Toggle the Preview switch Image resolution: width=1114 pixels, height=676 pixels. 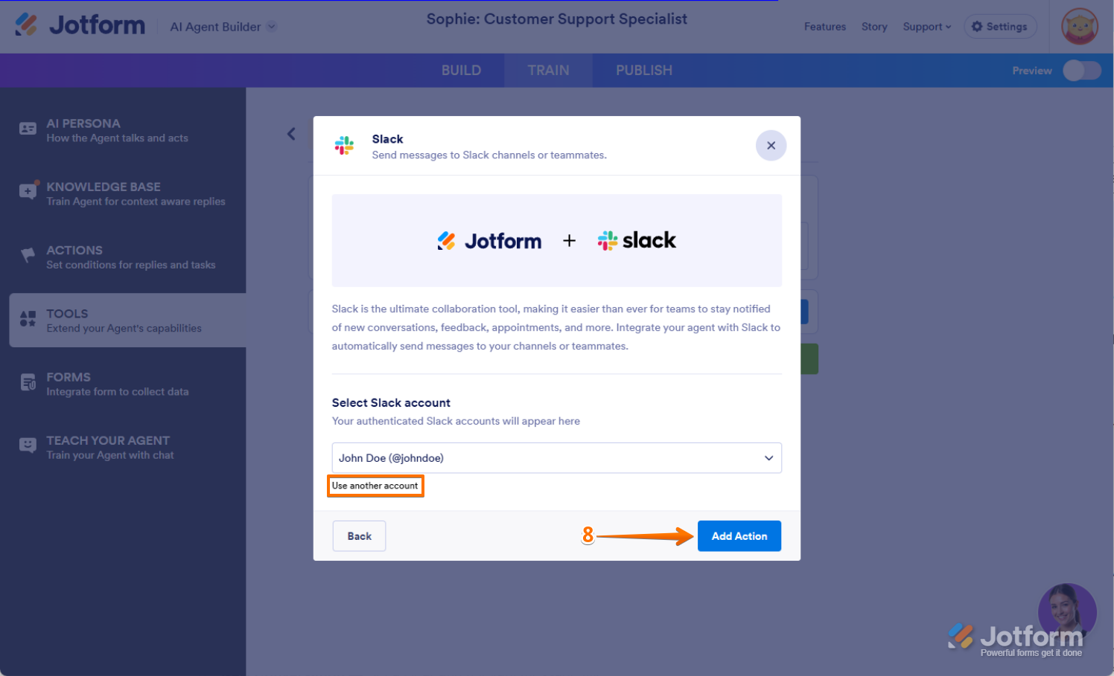(1081, 71)
